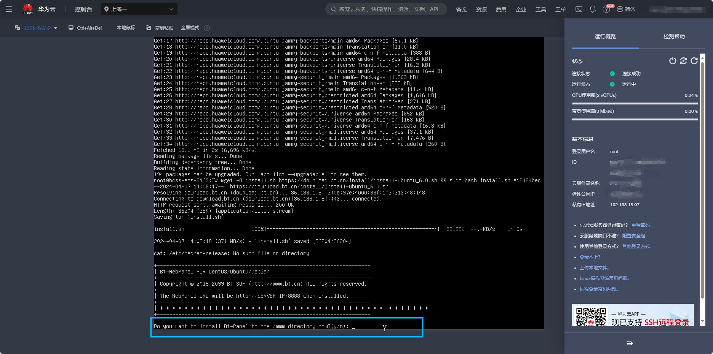Image resolution: width=713 pixels, height=354 pixels.
Task: Click the Huawei Cloud APP SSH banner
Action: tap(633, 315)
